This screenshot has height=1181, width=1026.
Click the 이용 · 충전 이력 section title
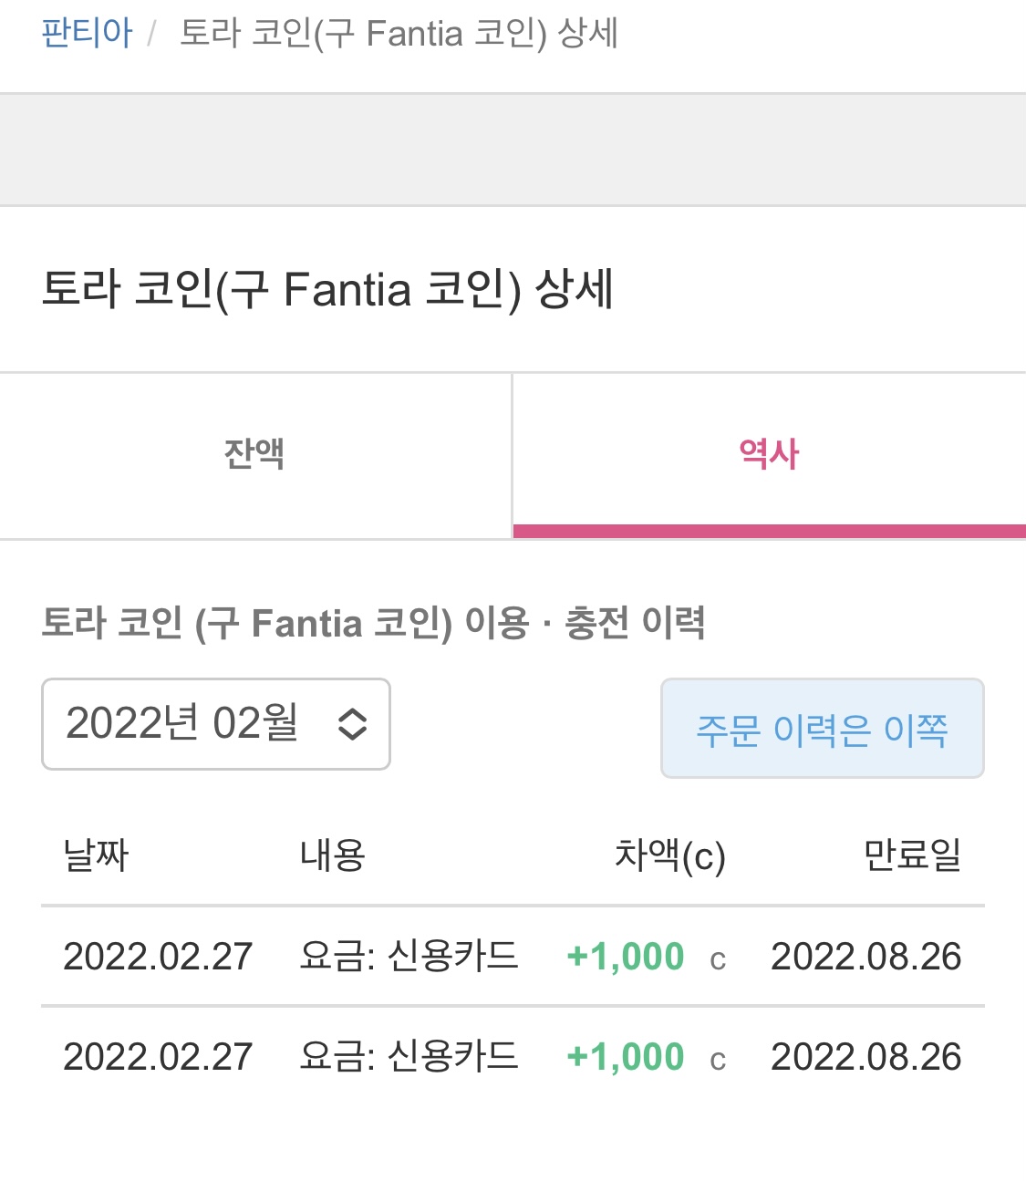[373, 624]
